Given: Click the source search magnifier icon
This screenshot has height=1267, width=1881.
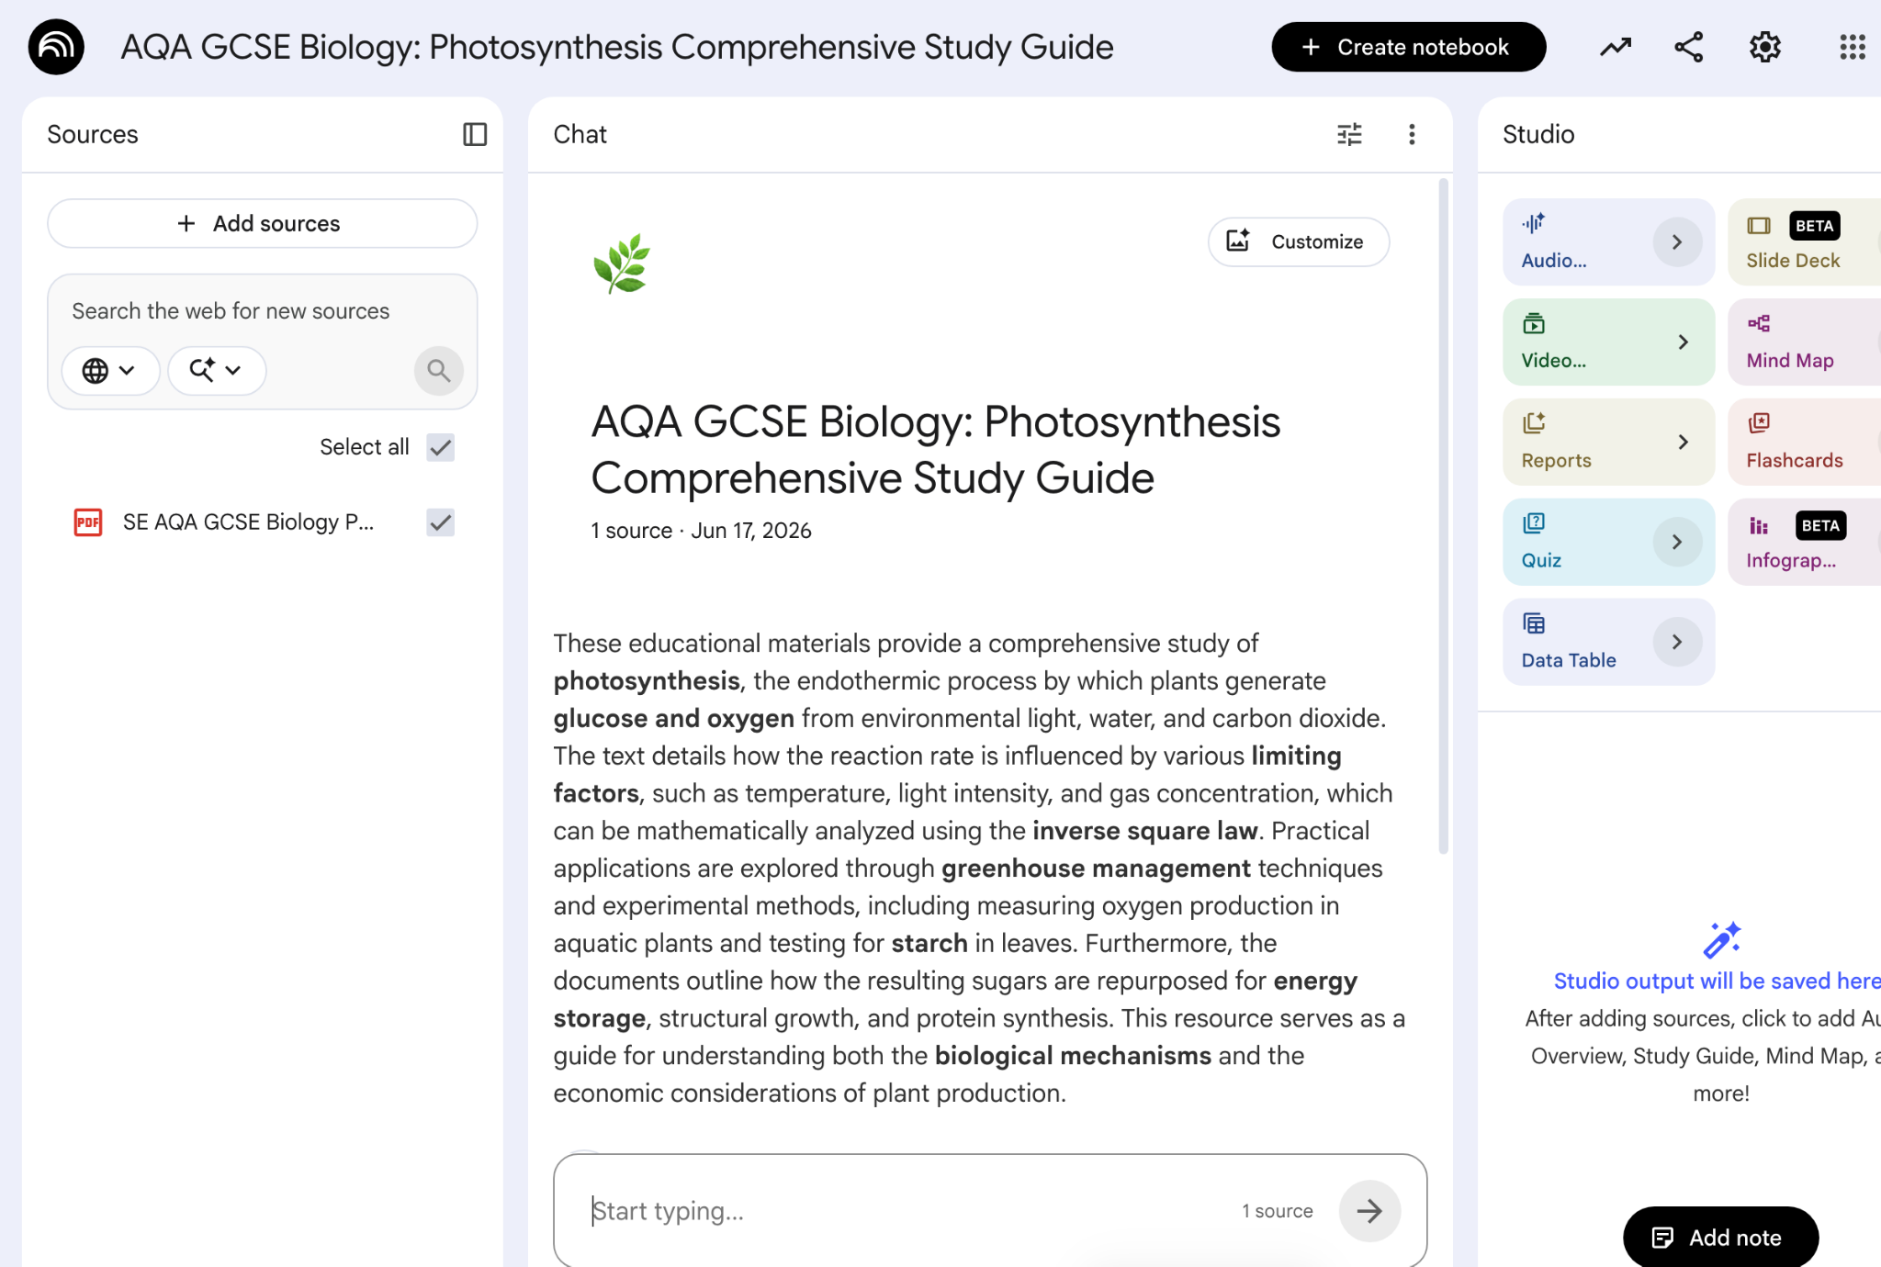Looking at the screenshot, I should [439, 370].
